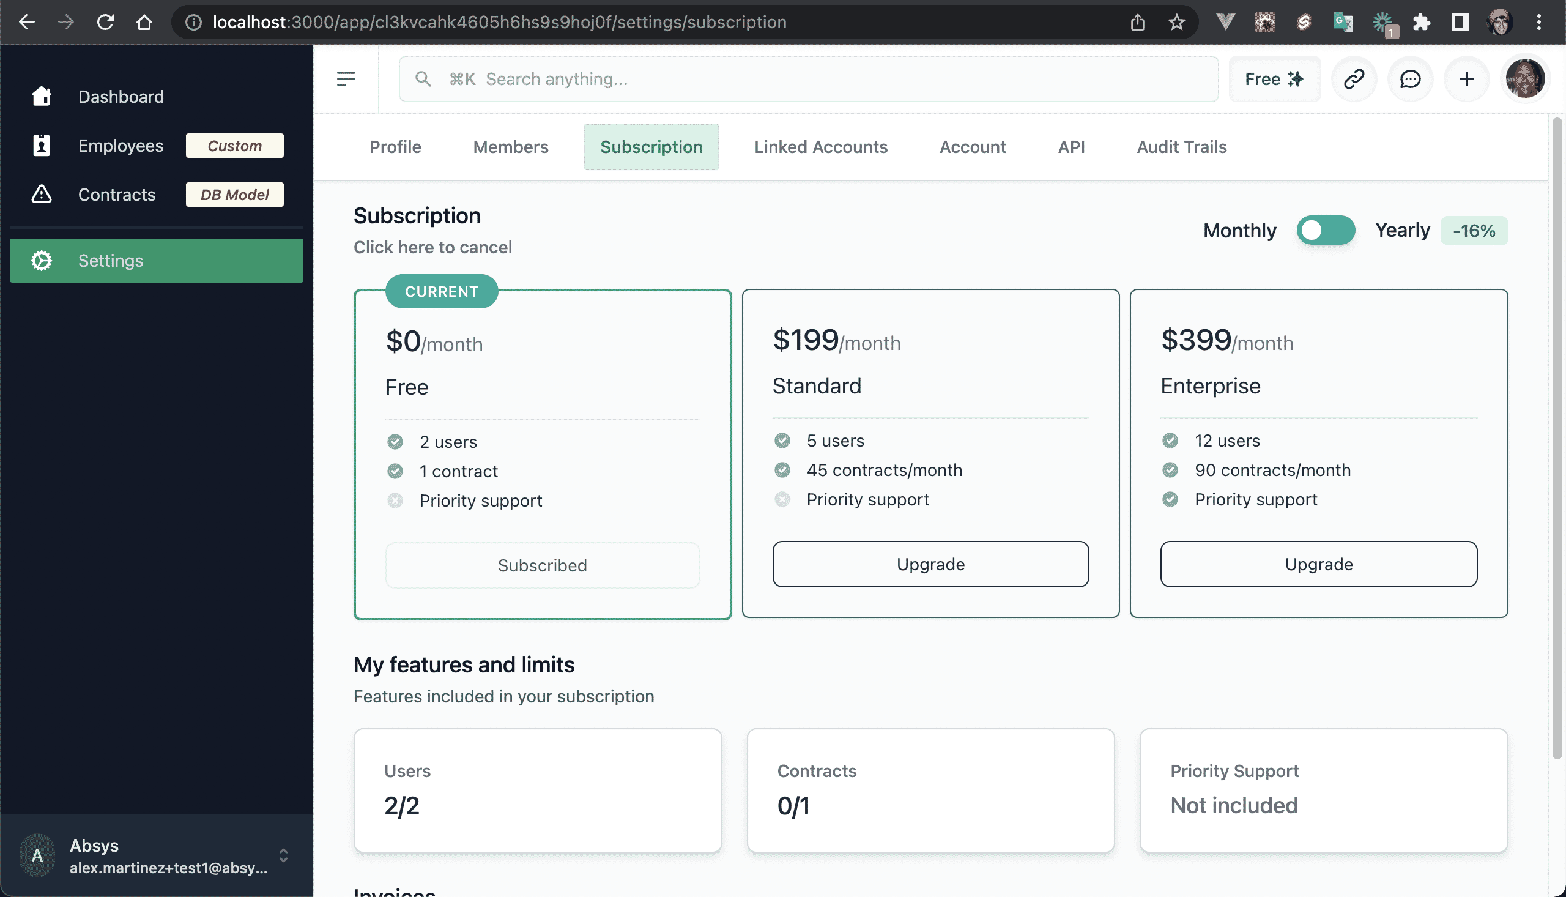This screenshot has height=897, width=1566.
Task: Bookmark this page with the star icon
Action: 1176,22
